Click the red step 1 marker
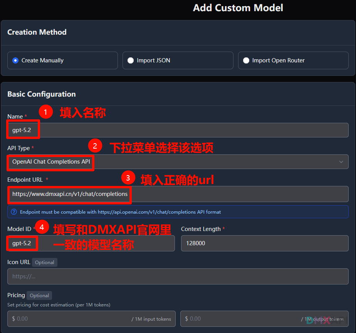Image resolution: width=356 pixels, height=333 pixels. pos(45,112)
